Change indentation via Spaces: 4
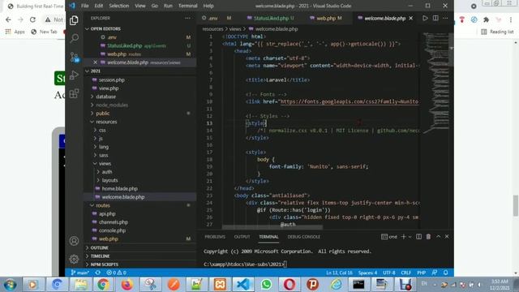The width and height of the screenshot is (519, 292). [x=367, y=273]
